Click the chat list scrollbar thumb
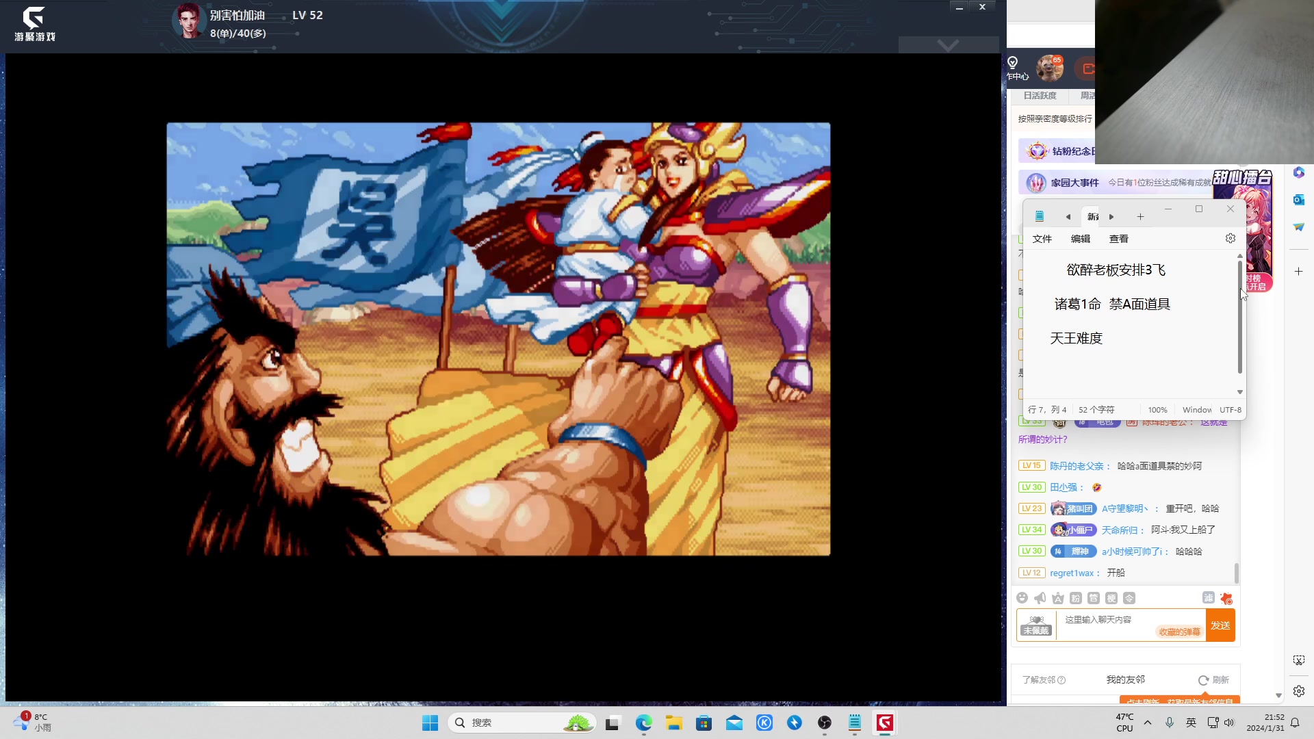The width and height of the screenshot is (1314, 739). [x=1236, y=573]
